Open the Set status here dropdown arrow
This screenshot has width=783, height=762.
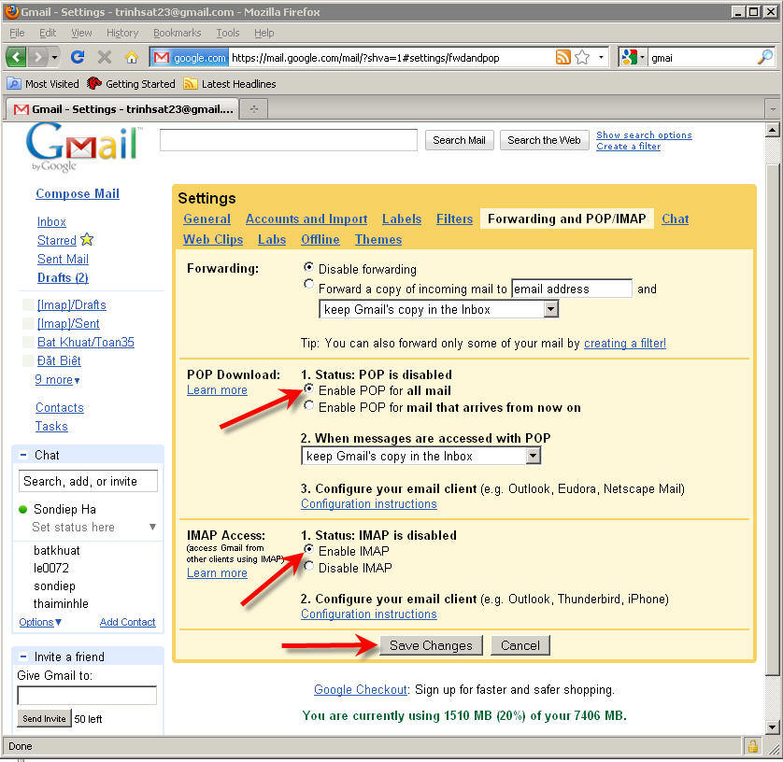(152, 527)
